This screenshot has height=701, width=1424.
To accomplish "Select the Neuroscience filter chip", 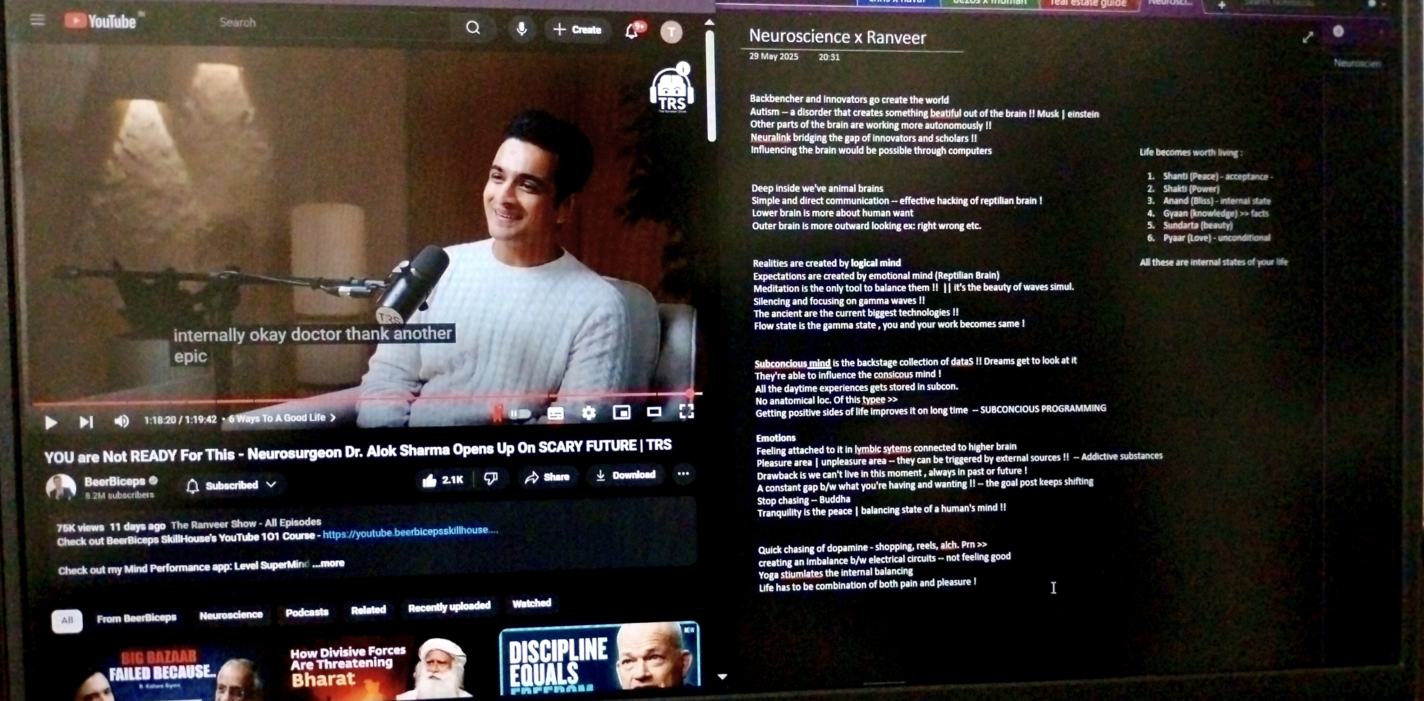I will click(x=231, y=615).
